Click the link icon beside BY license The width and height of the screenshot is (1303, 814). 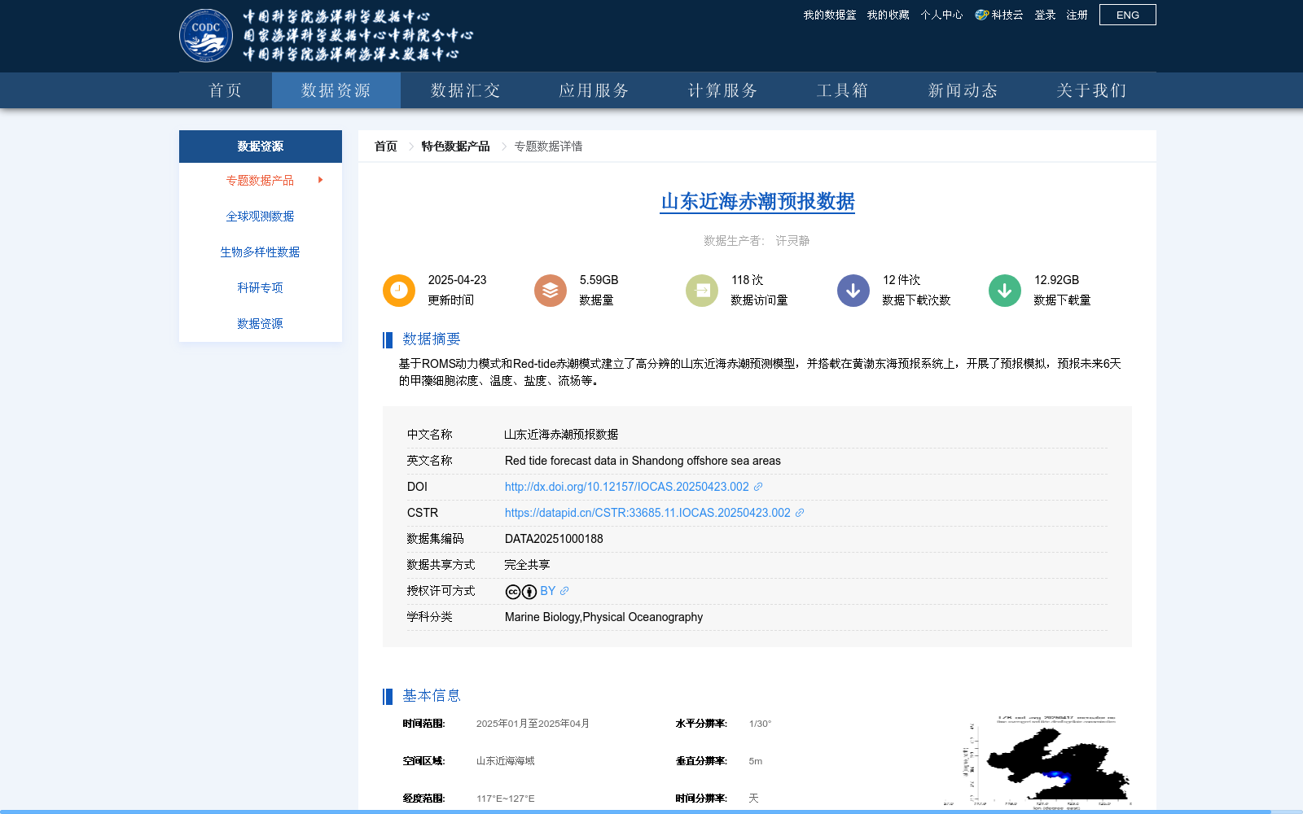(564, 591)
